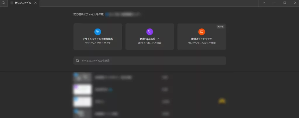Click the ホワイトボードと図表 subtitle text
This screenshot has height=118, width=299.
150,43
